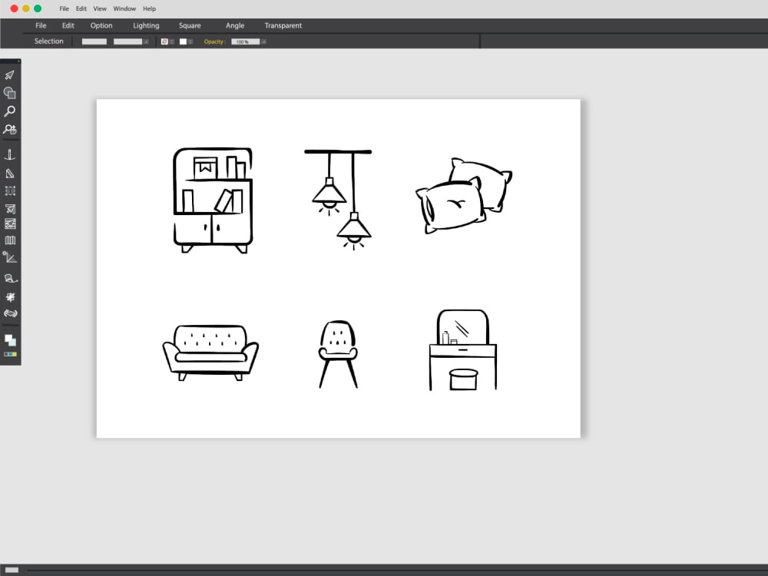768x576 pixels.
Task: Activate the magnifier zoom tool
Action: (10, 111)
